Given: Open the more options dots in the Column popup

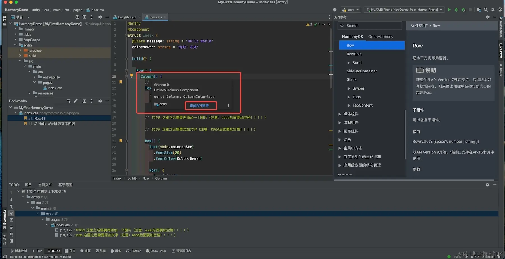Looking at the screenshot, I should 228,106.
